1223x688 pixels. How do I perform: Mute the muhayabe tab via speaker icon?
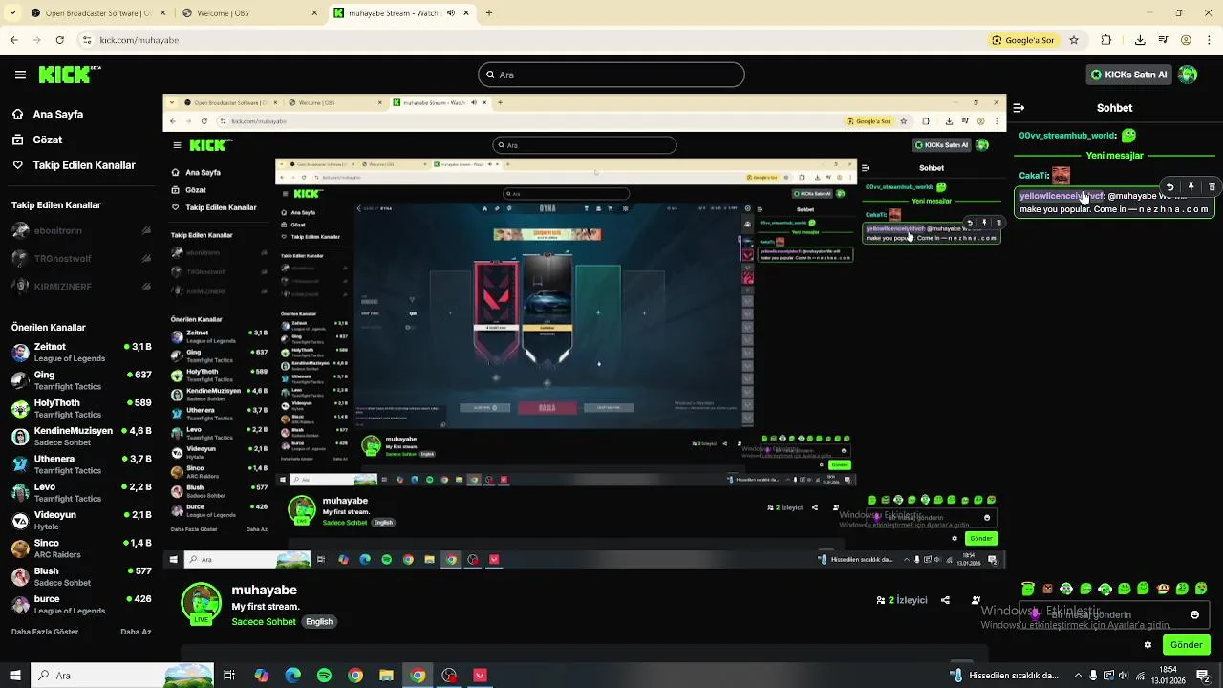tap(450, 13)
